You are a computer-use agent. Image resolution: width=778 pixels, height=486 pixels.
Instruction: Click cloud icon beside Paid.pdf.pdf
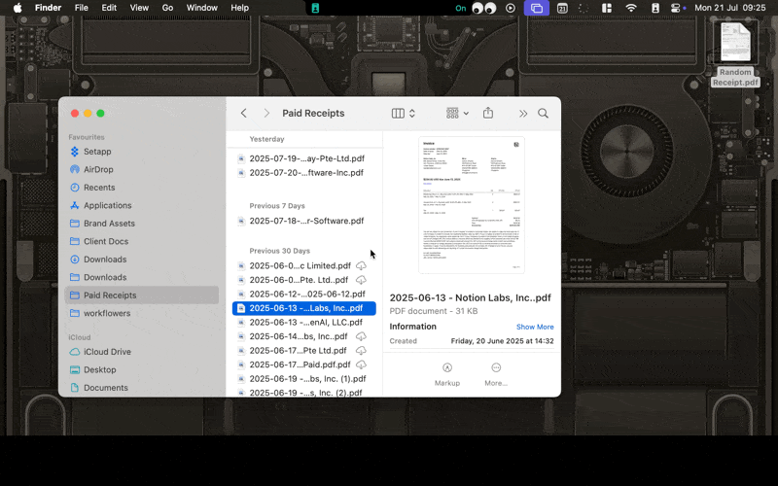click(x=361, y=364)
